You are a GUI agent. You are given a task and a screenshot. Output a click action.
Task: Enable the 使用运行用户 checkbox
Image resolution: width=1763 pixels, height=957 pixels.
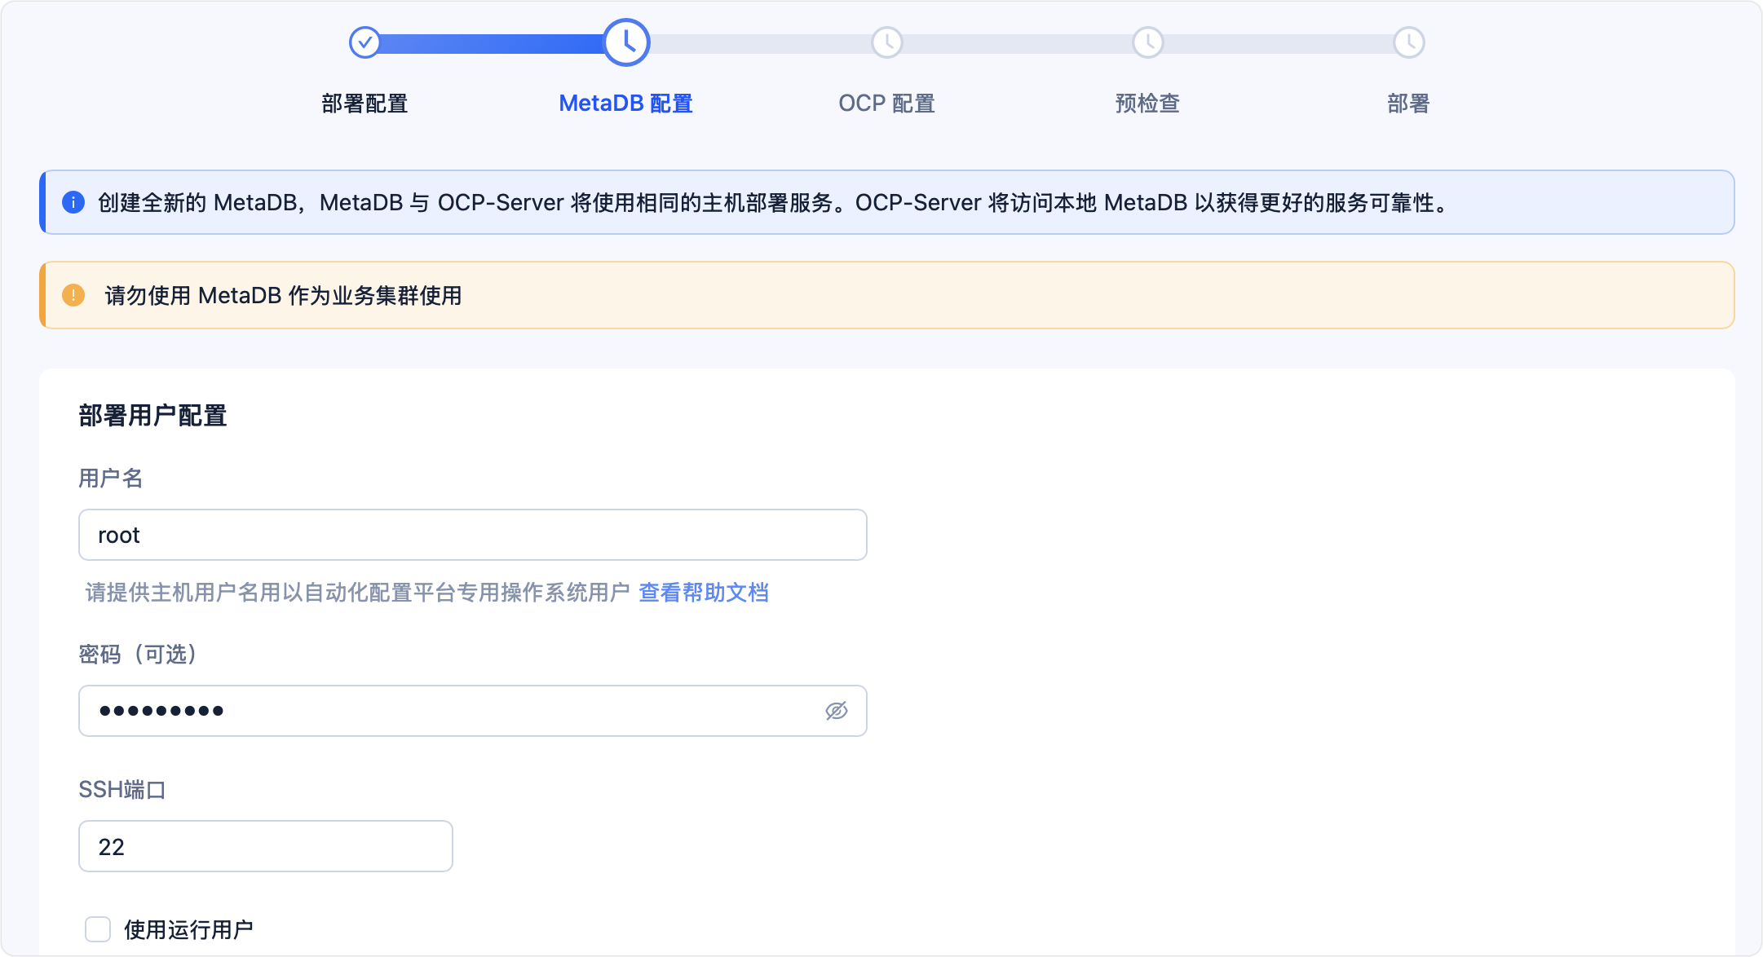[x=98, y=928]
